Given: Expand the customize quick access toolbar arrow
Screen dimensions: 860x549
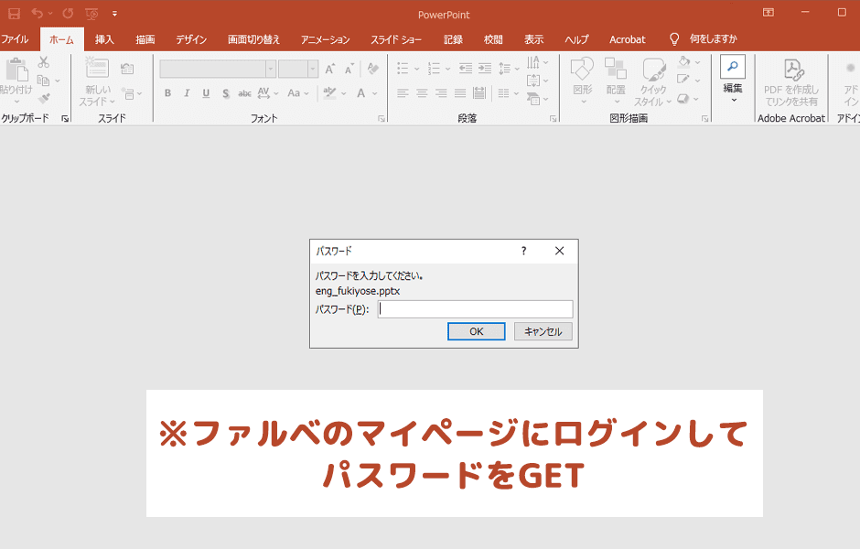Looking at the screenshot, I should (114, 14).
